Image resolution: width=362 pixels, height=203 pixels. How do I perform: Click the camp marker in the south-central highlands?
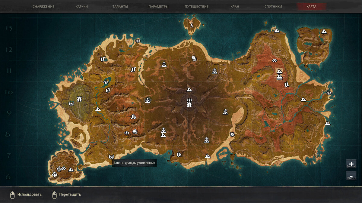click(207, 140)
